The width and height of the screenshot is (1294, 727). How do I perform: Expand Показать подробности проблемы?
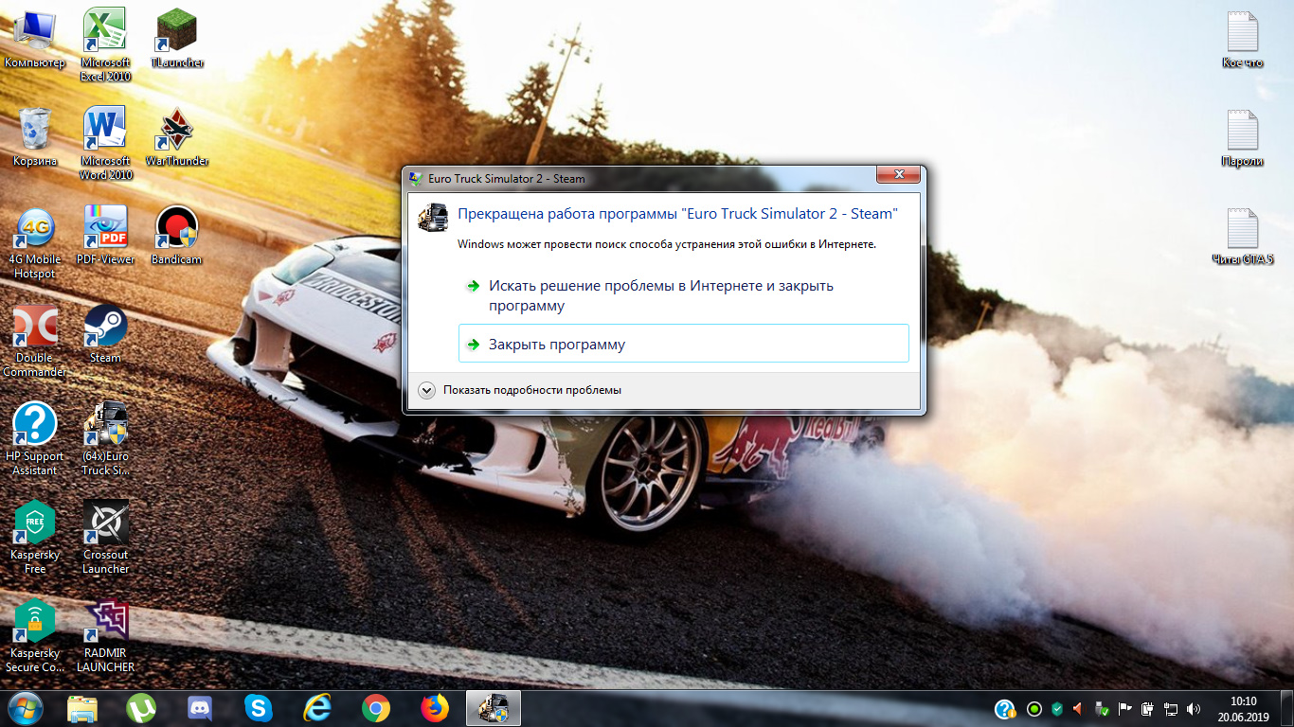(x=520, y=390)
